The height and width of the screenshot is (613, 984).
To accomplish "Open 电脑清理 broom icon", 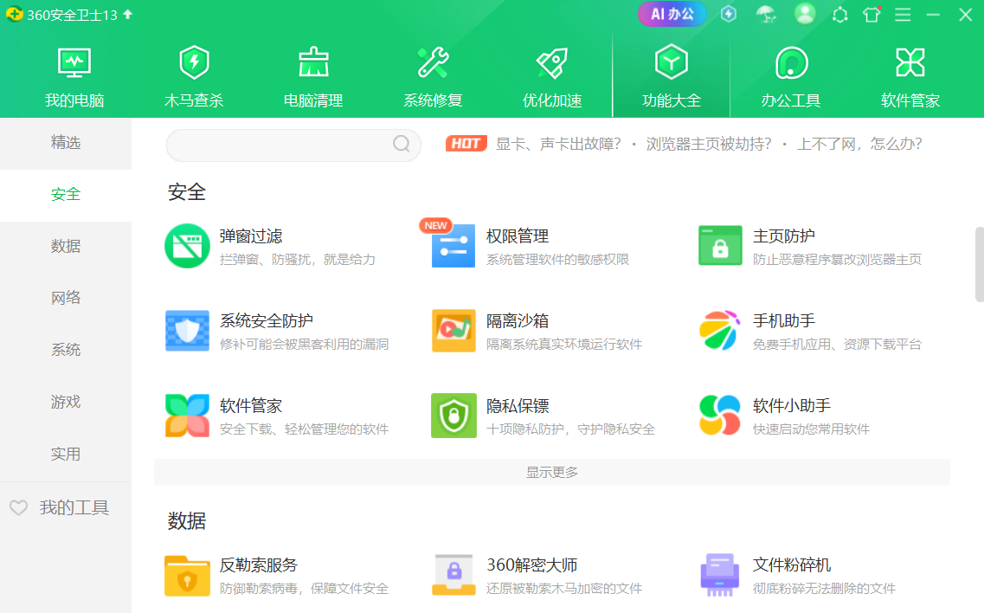I will (313, 61).
